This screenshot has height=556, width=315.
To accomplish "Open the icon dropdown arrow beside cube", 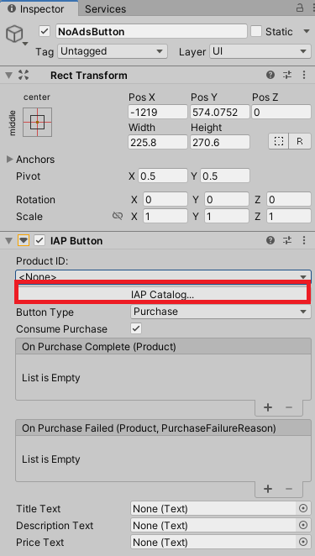I will [x=25, y=44].
